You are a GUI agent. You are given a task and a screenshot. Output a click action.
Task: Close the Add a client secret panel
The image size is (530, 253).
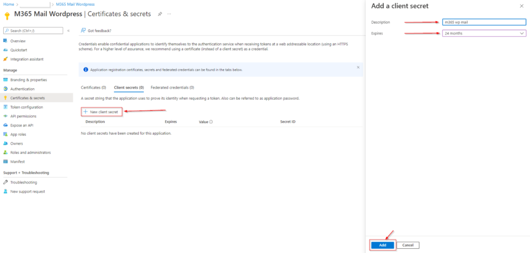point(521,6)
